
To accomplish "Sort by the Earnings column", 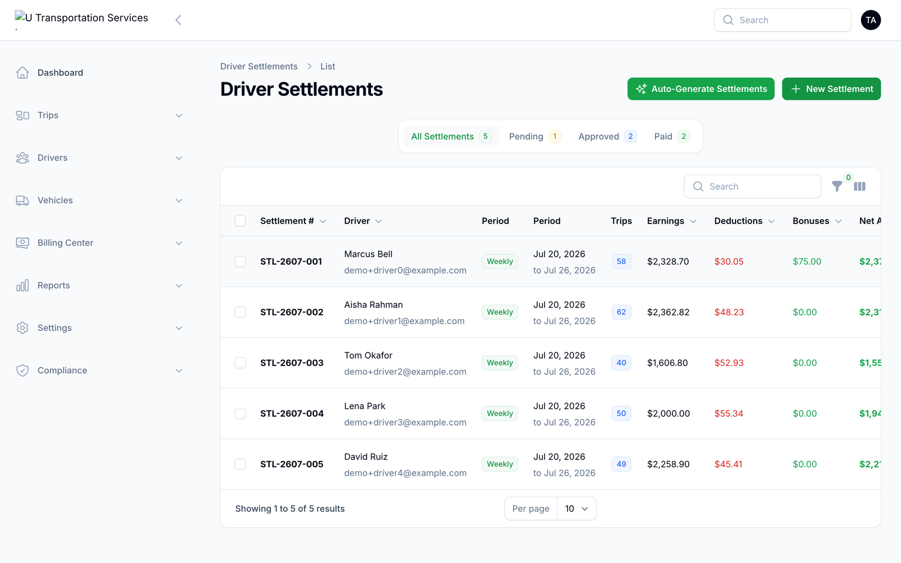I will point(672,221).
